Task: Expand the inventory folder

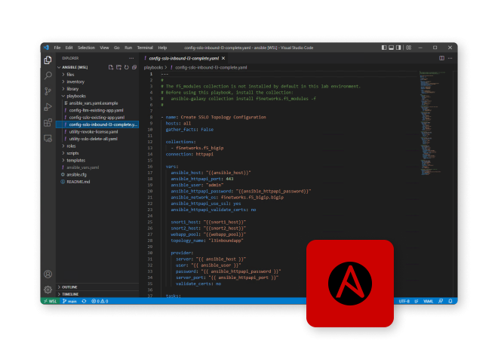Action: pos(97,81)
